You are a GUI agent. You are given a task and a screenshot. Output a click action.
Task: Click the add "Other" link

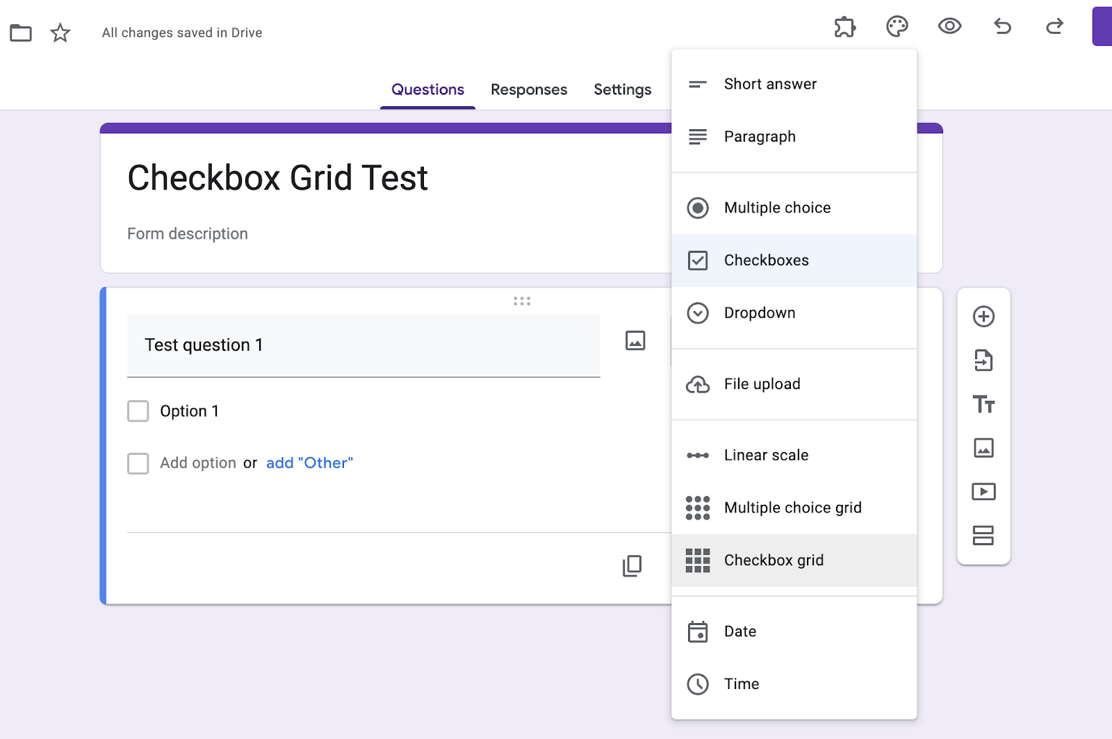click(309, 463)
